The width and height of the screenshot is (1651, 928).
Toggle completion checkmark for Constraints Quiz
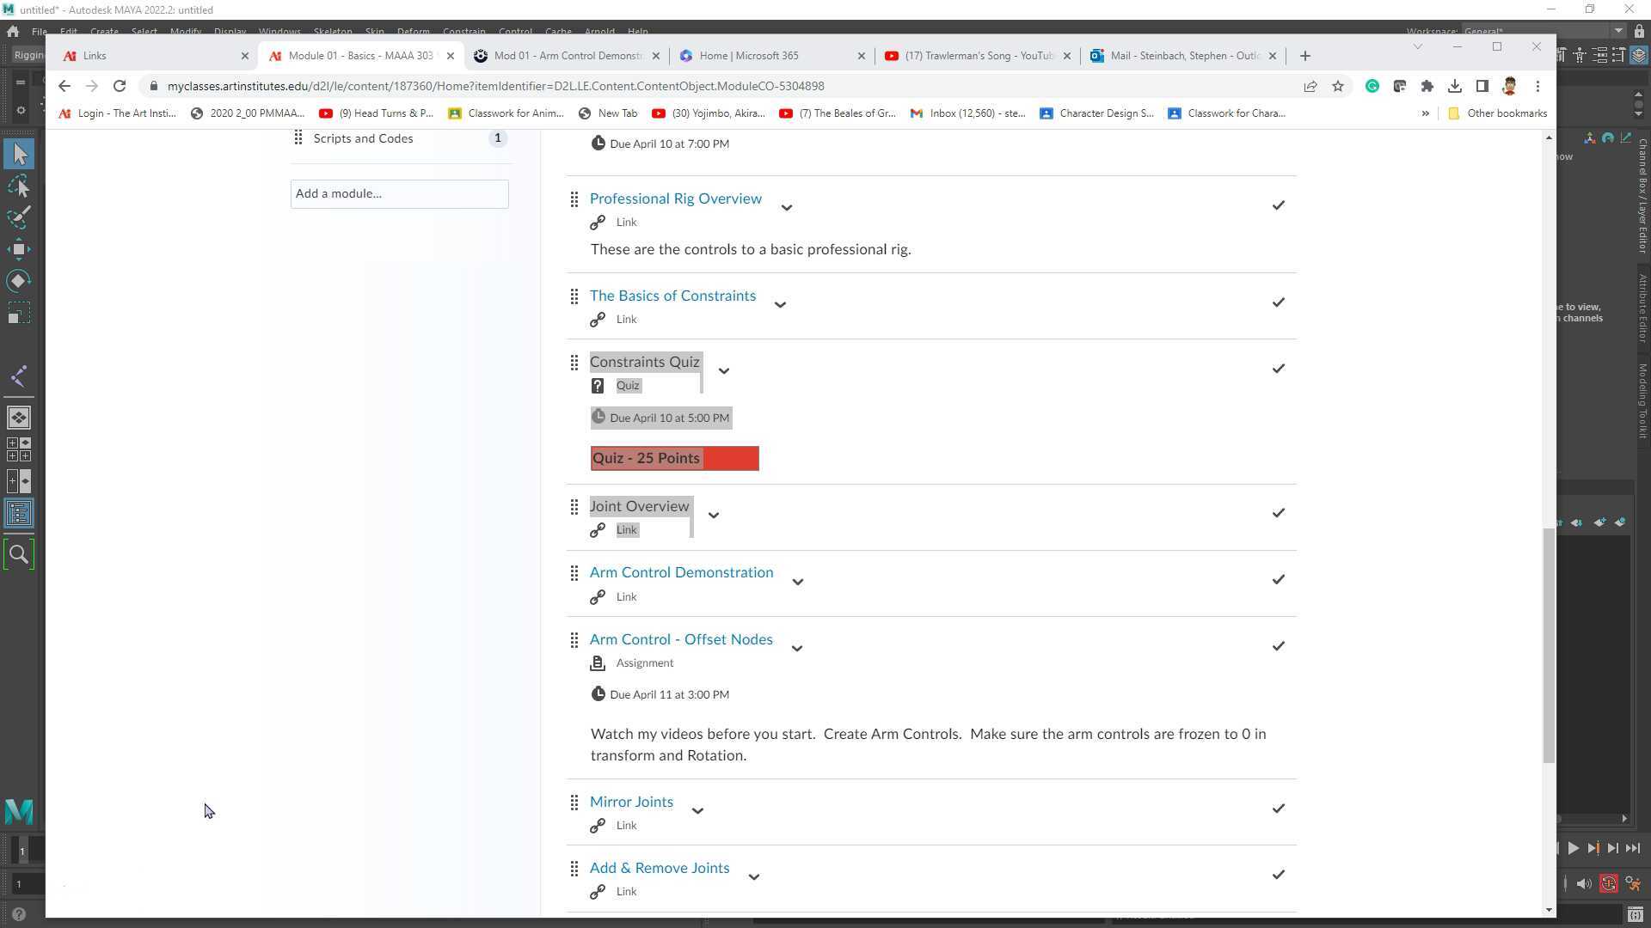tap(1279, 369)
